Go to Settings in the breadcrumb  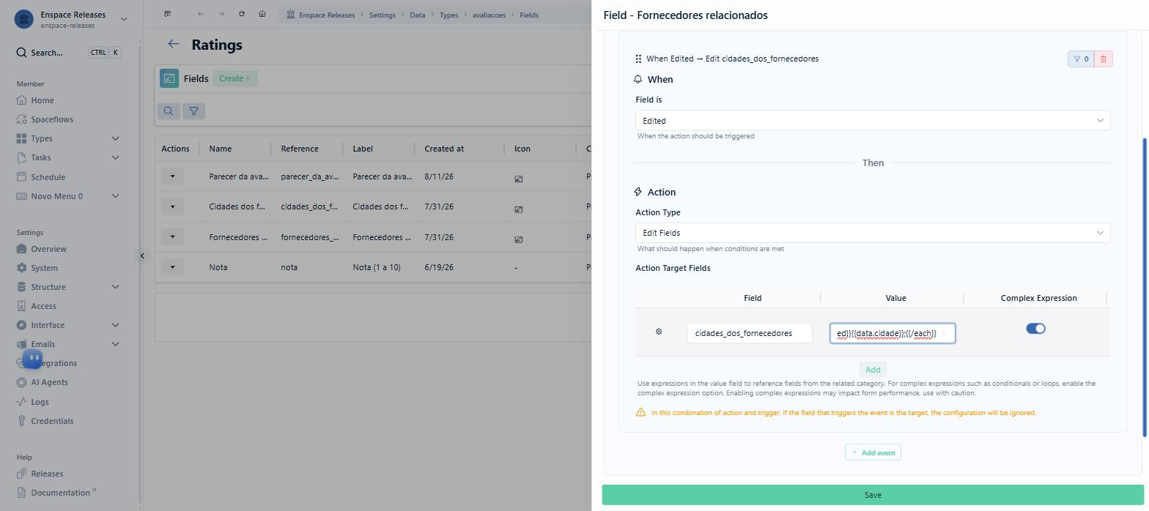pyautogui.click(x=382, y=15)
